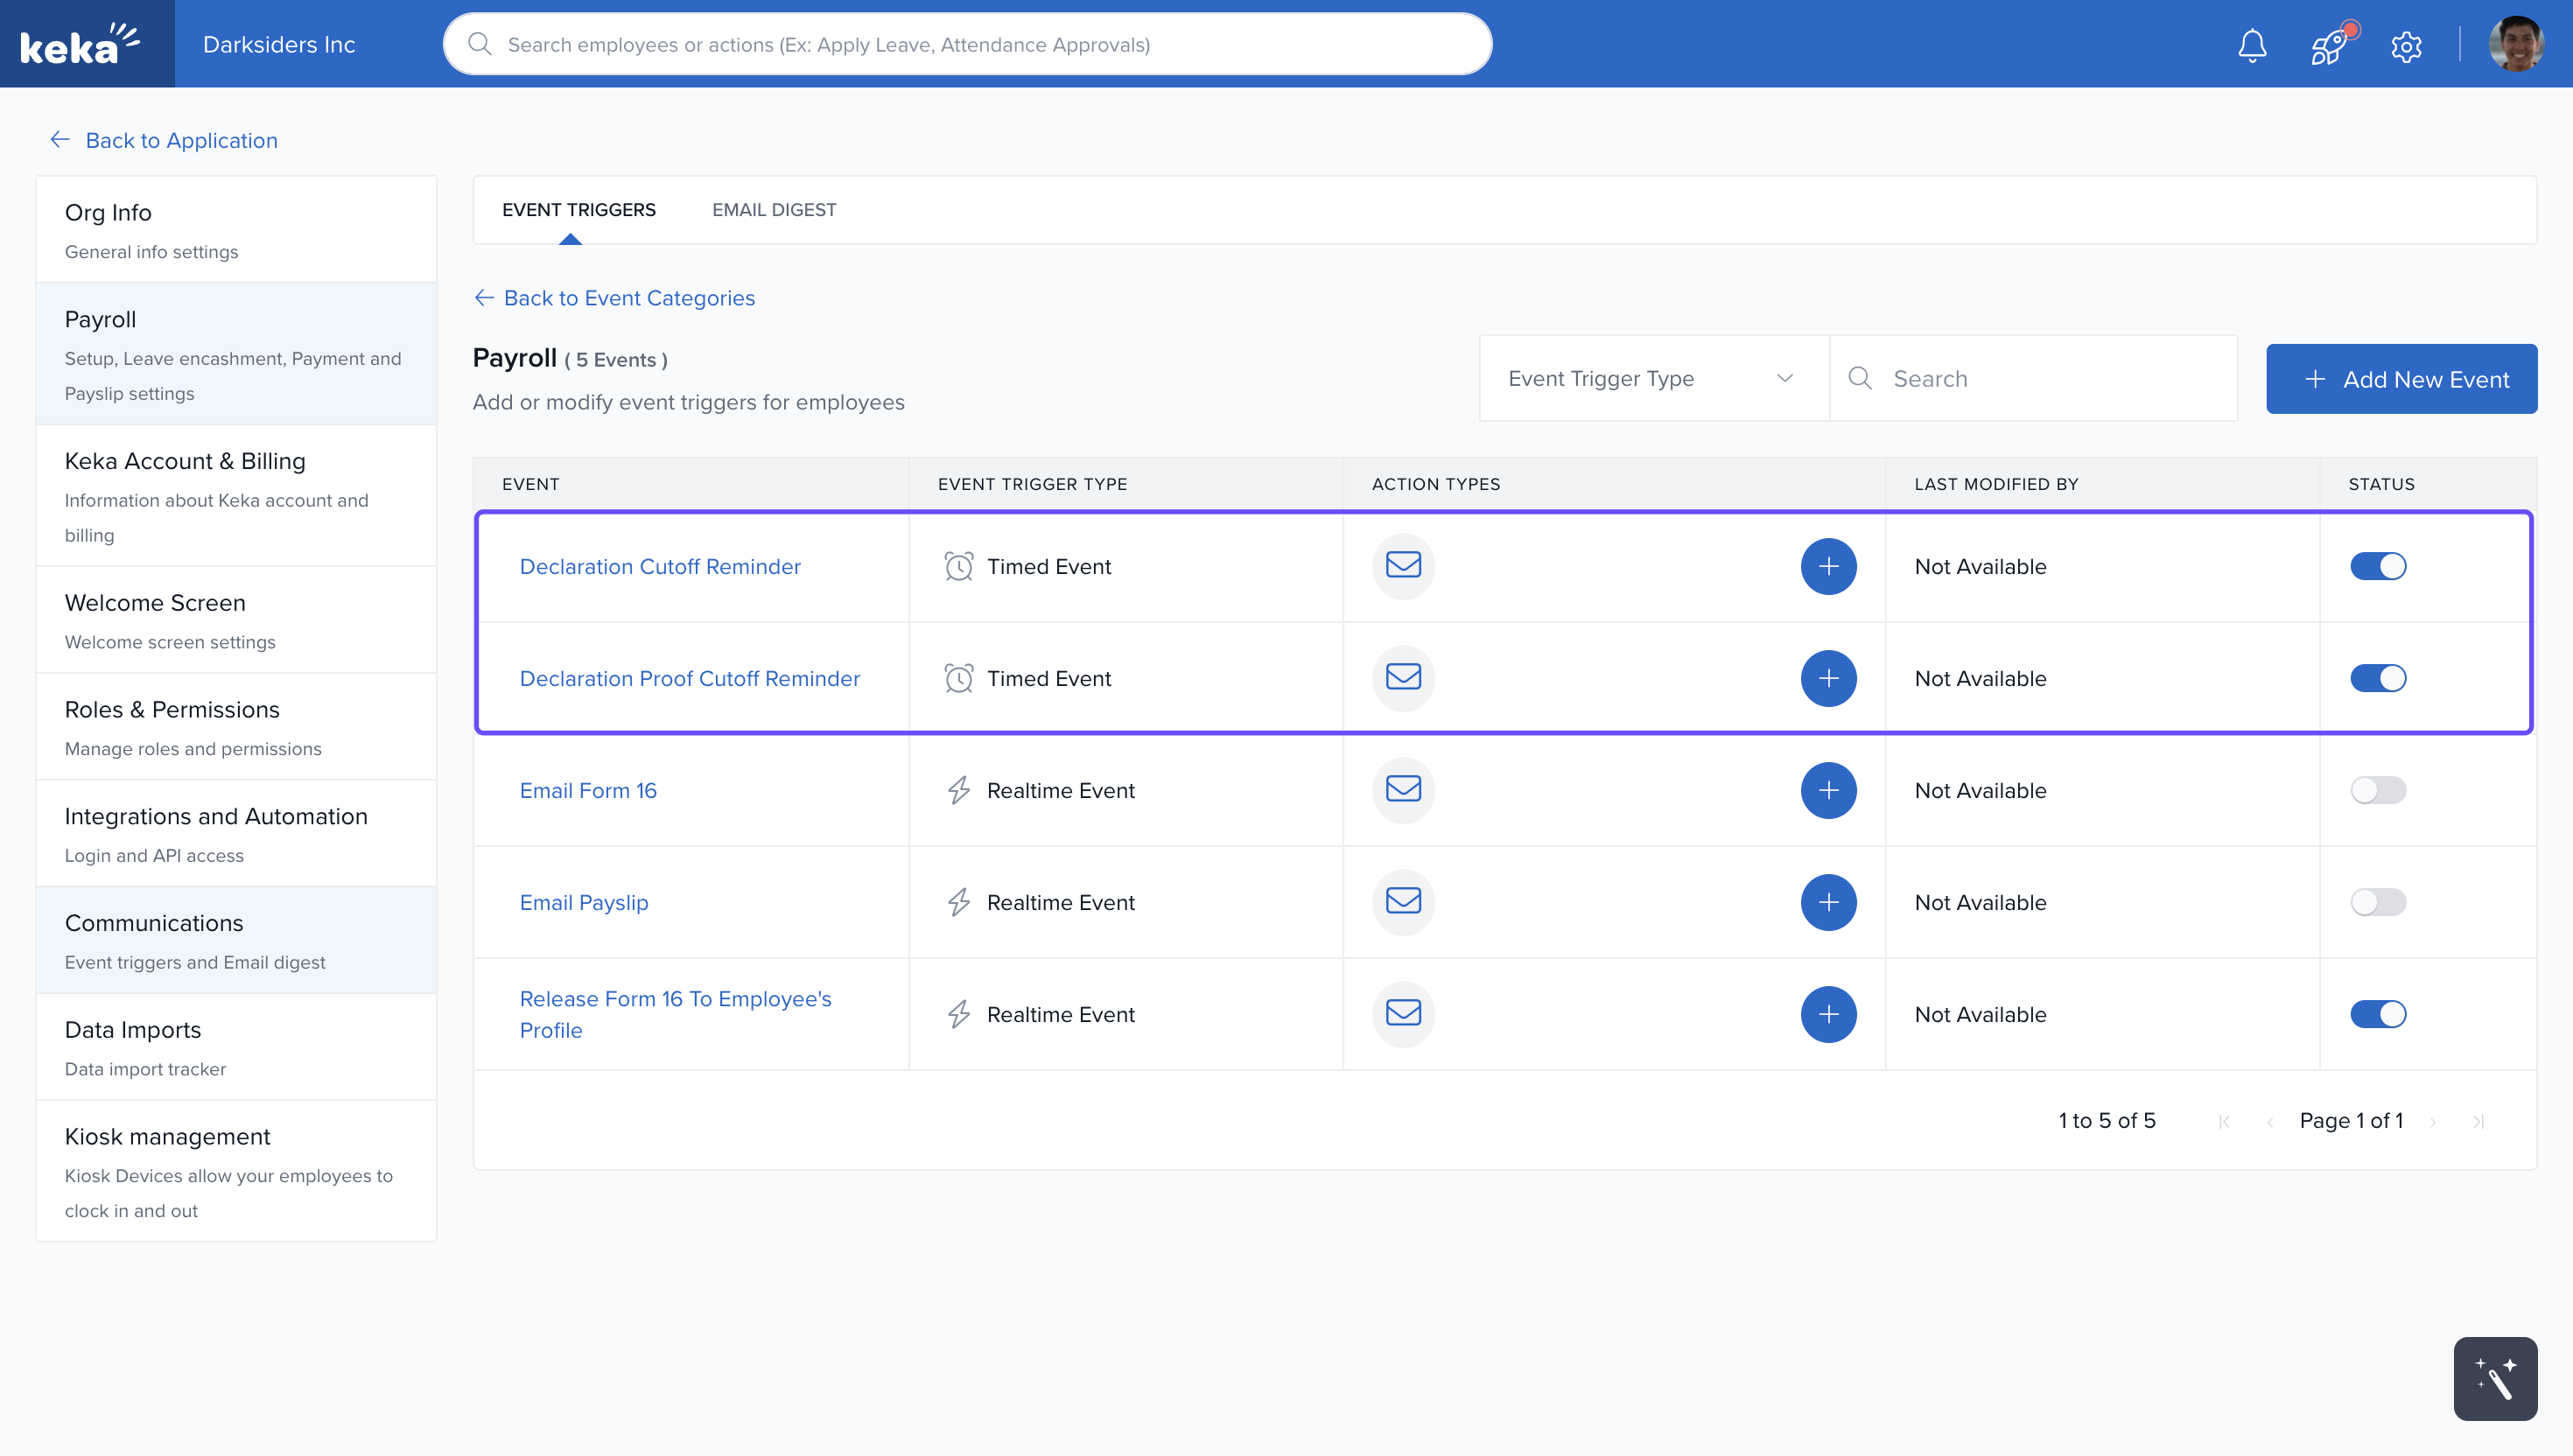Image resolution: width=2573 pixels, height=1456 pixels.
Task: Open the notifications bell
Action: 2251,45
